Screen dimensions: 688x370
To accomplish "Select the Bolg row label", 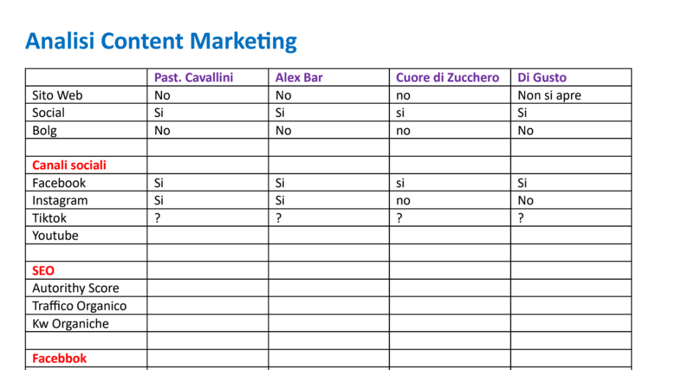I will point(44,130).
